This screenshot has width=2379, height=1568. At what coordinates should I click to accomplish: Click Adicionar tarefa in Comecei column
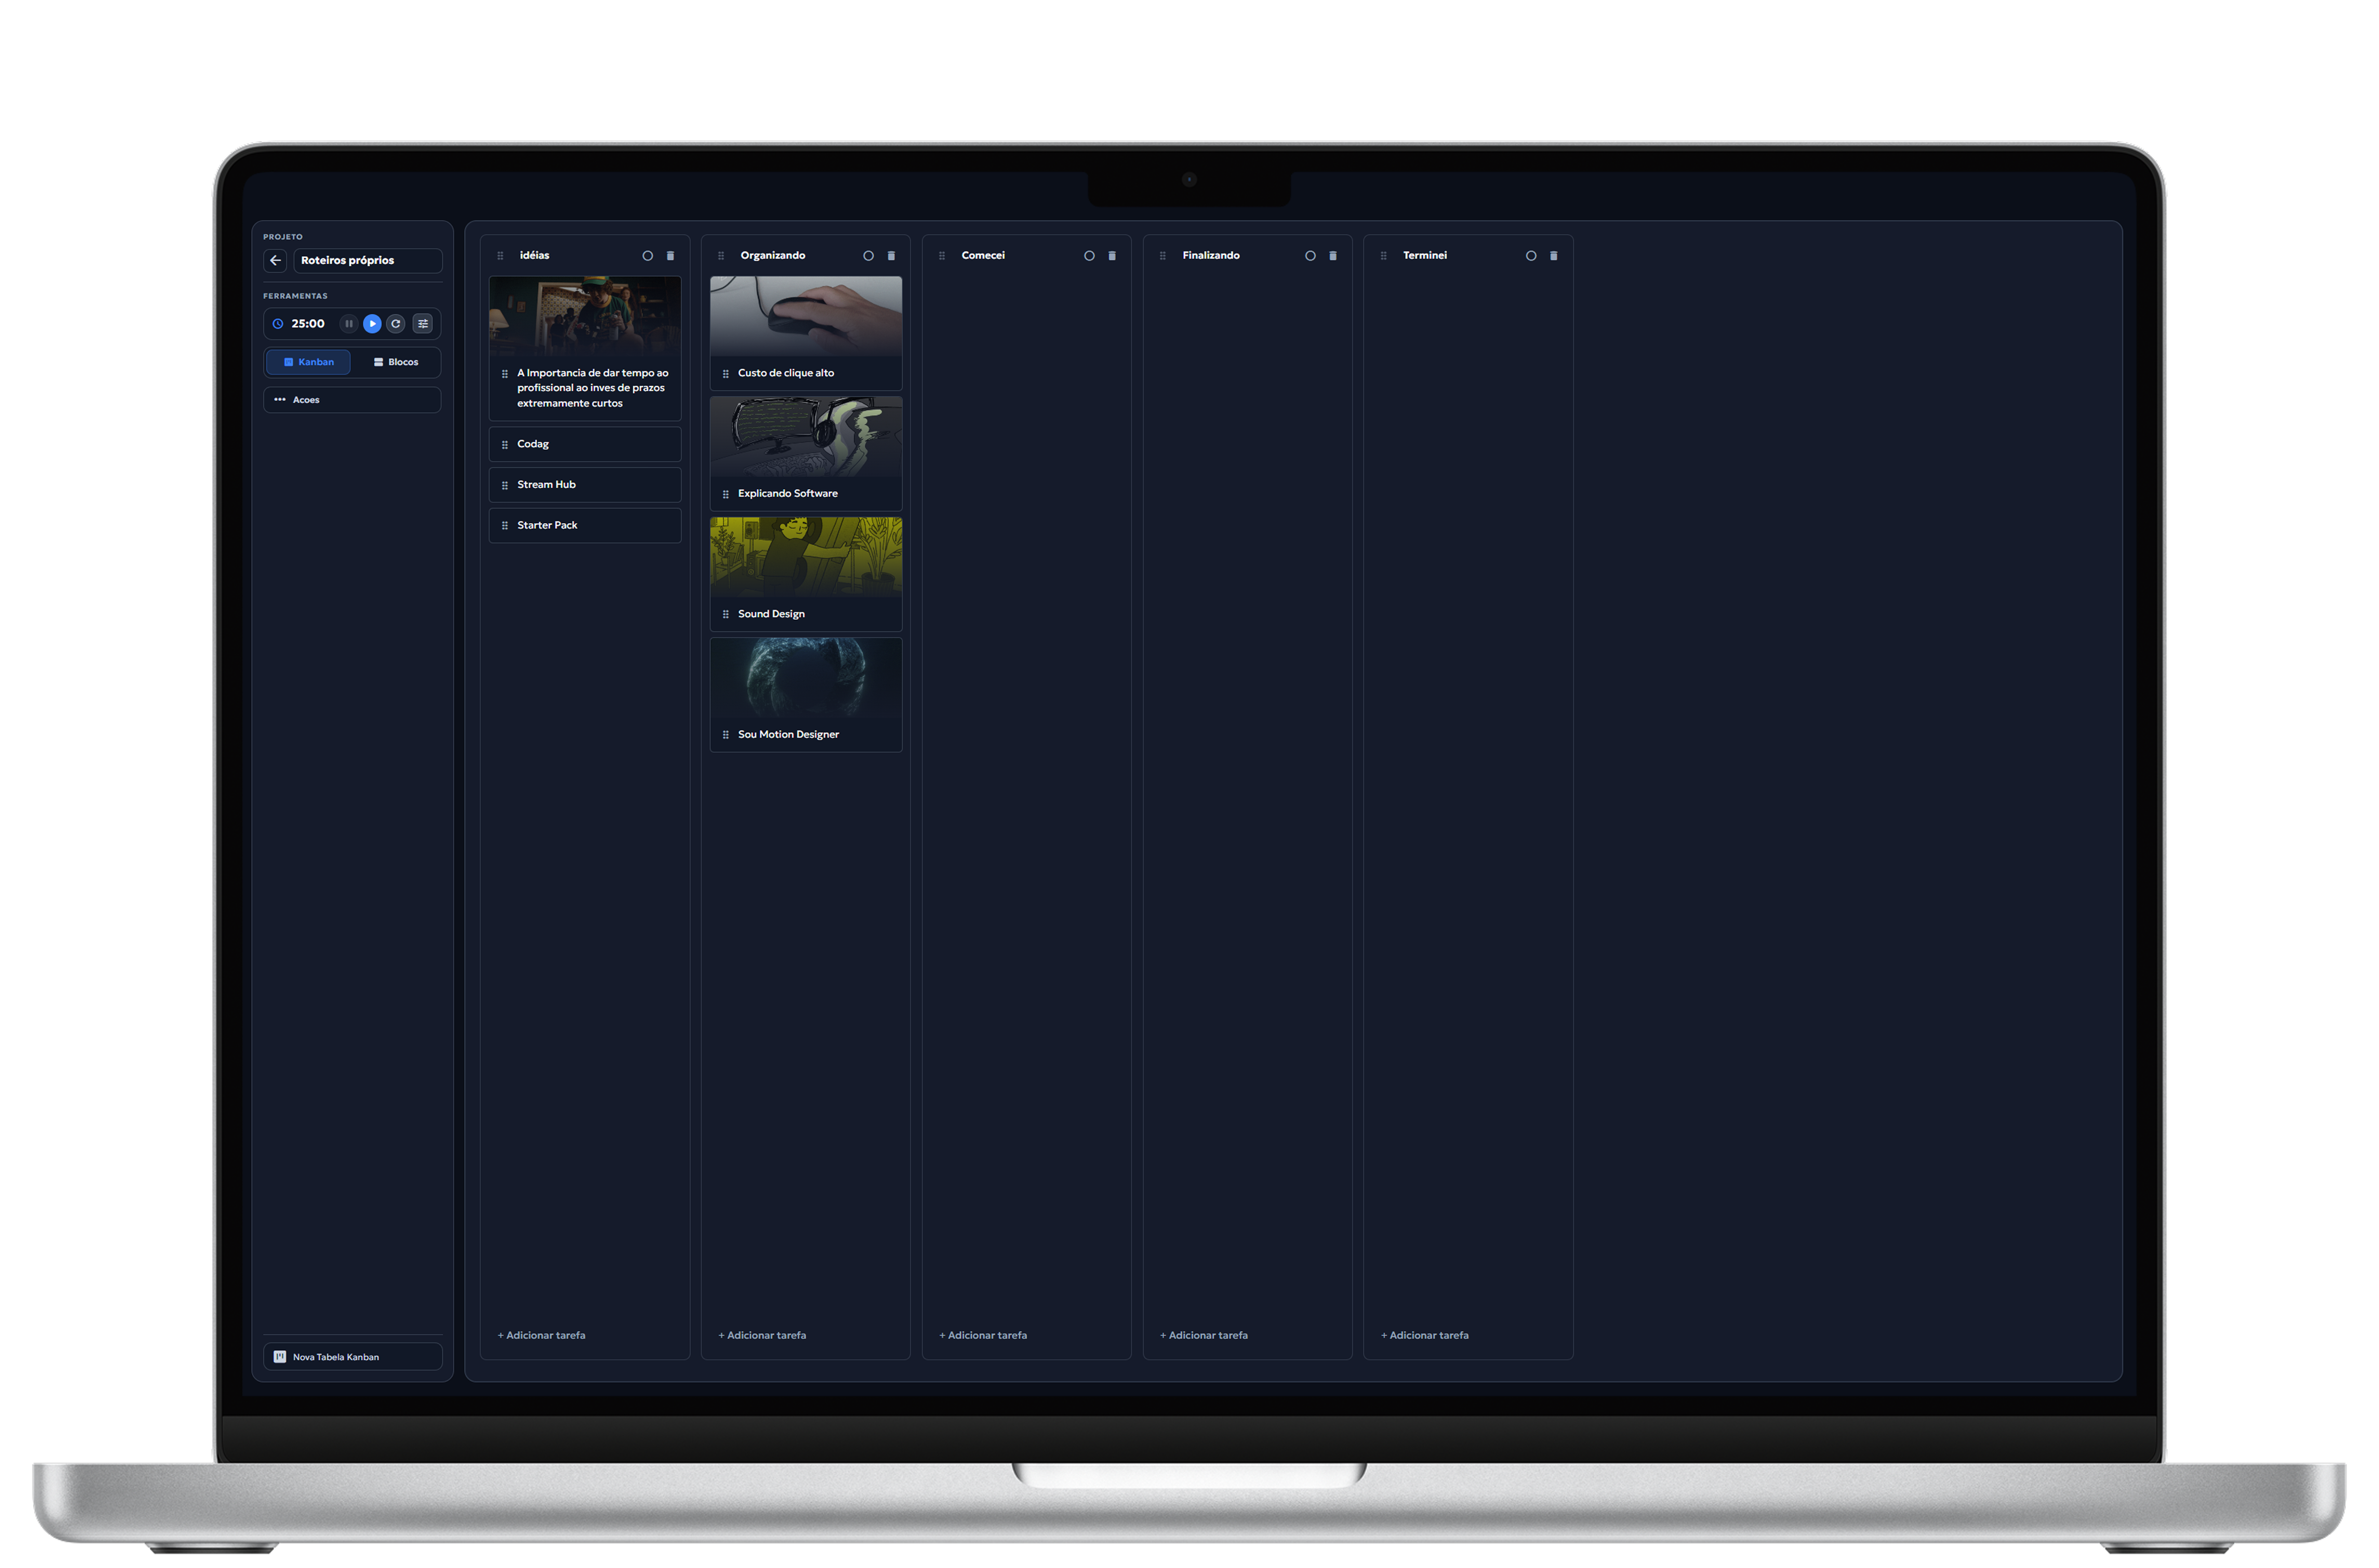click(983, 1335)
